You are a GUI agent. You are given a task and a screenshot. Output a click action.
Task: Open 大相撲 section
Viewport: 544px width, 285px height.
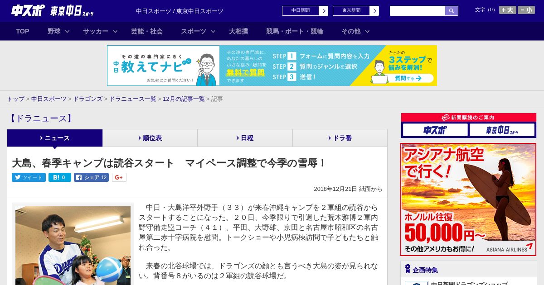238,31
